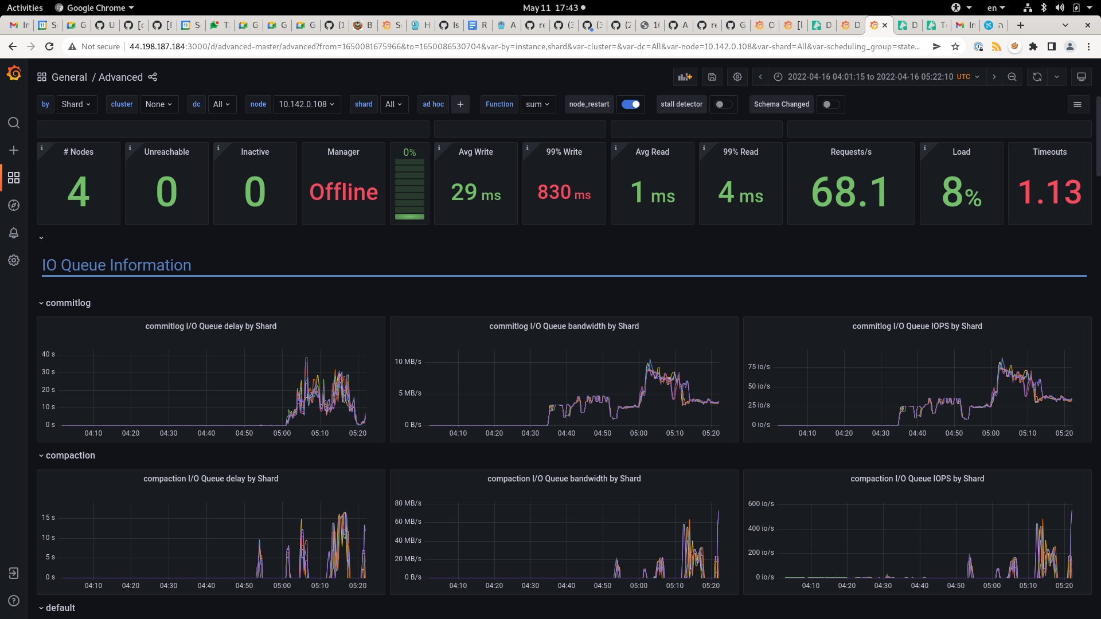Select the Explore compass icon in sidebar
The height and width of the screenshot is (619, 1101).
(14, 205)
